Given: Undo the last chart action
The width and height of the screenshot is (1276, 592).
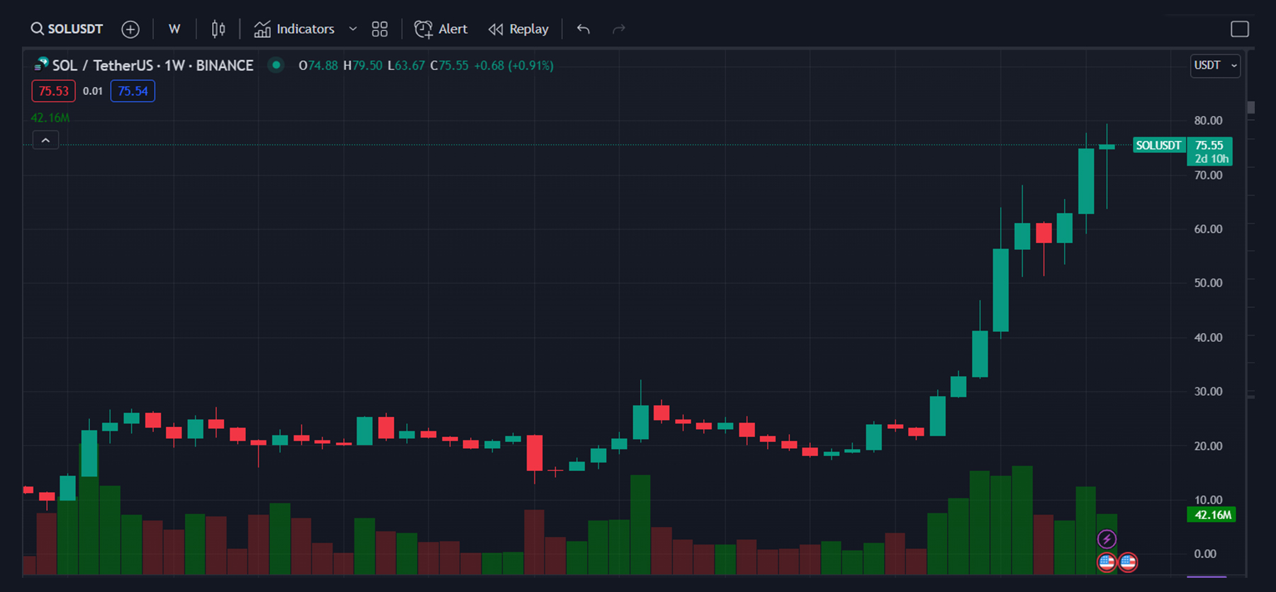Looking at the screenshot, I should click(583, 29).
